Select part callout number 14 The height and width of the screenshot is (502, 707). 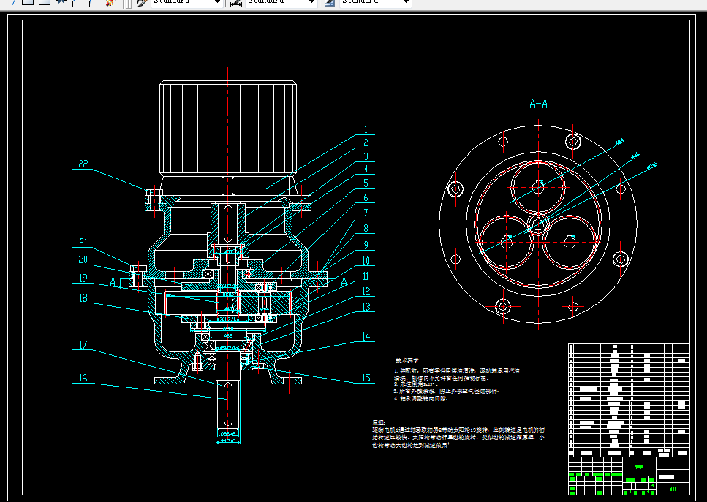click(366, 336)
